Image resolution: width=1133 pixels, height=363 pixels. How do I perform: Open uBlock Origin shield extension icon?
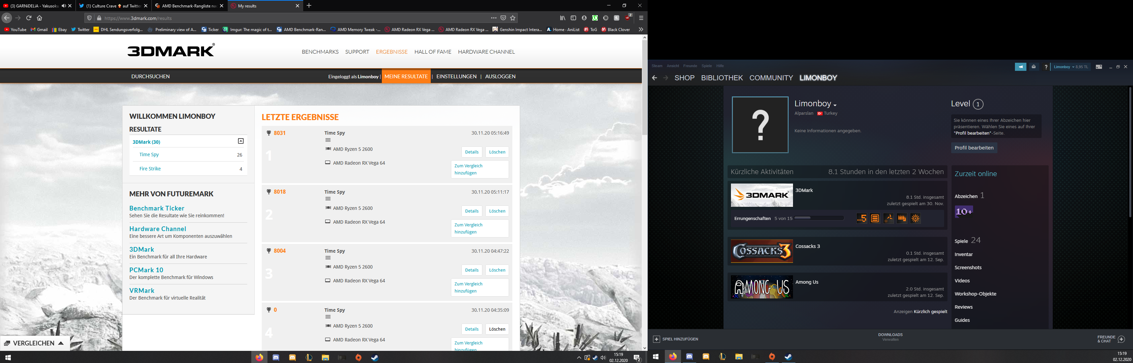[x=628, y=18]
